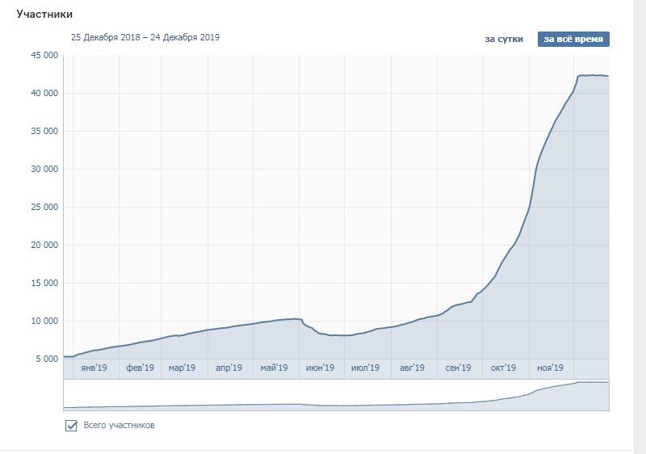Click the 'Всего участников' legend label
This screenshot has width=646, height=454.
pyautogui.click(x=119, y=425)
